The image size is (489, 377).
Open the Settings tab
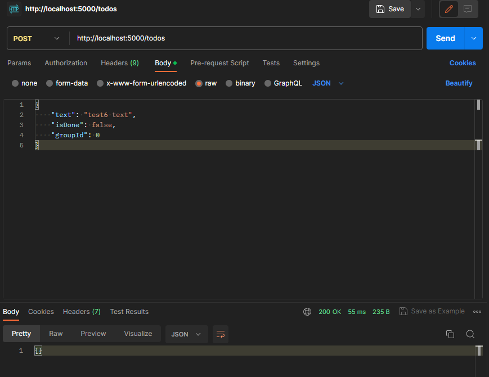pos(306,63)
